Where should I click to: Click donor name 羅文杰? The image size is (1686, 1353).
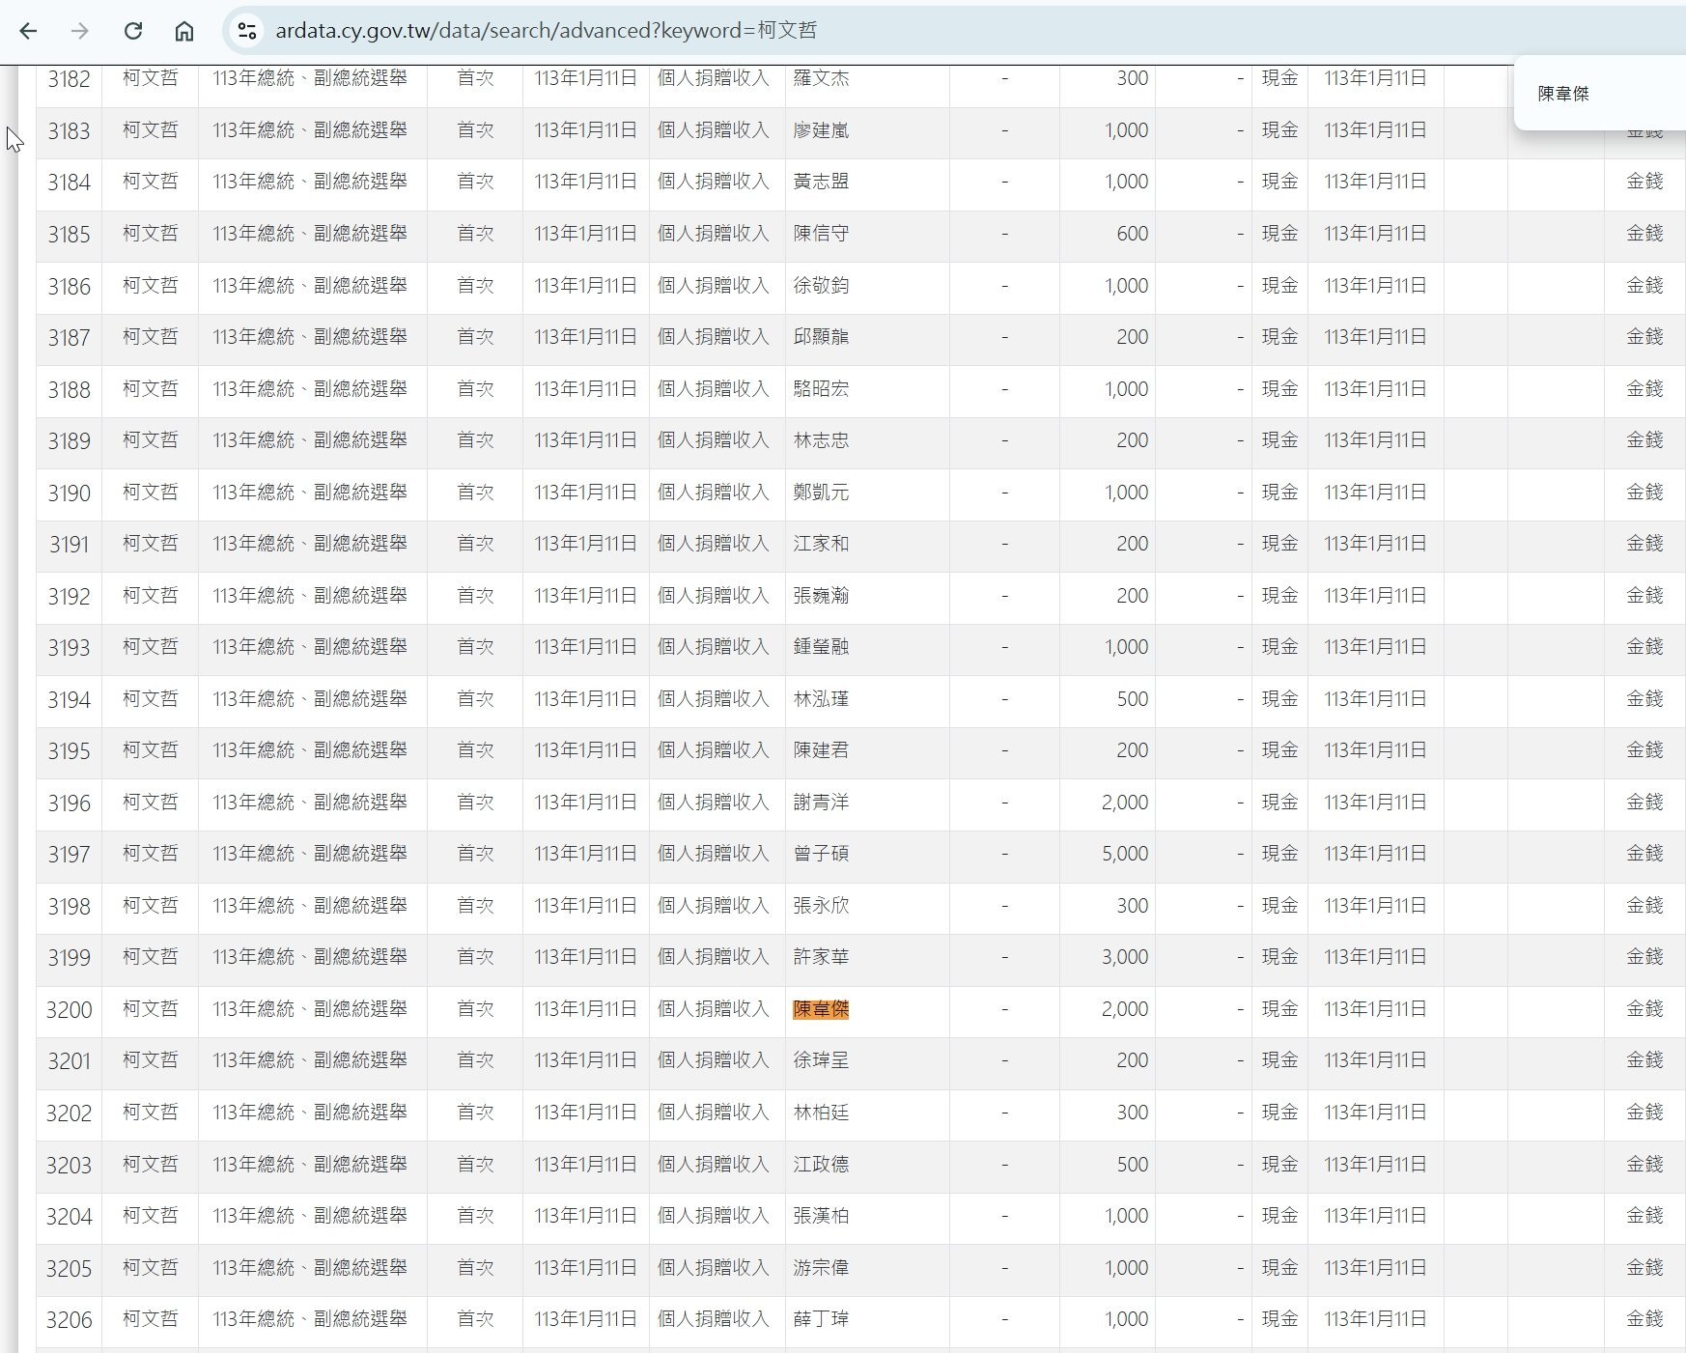(821, 78)
